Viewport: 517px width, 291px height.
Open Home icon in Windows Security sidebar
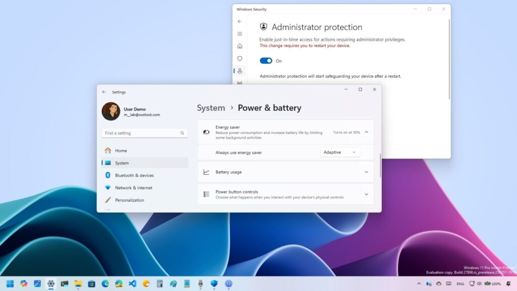point(240,46)
